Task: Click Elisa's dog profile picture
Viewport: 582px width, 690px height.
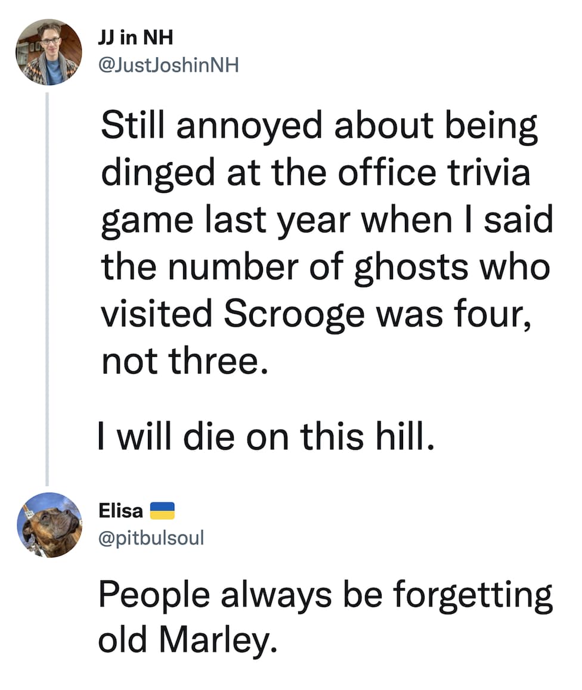Action: [x=49, y=525]
